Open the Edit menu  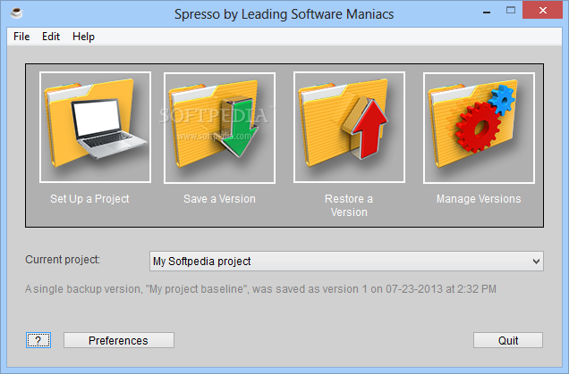click(x=51, y=37)
